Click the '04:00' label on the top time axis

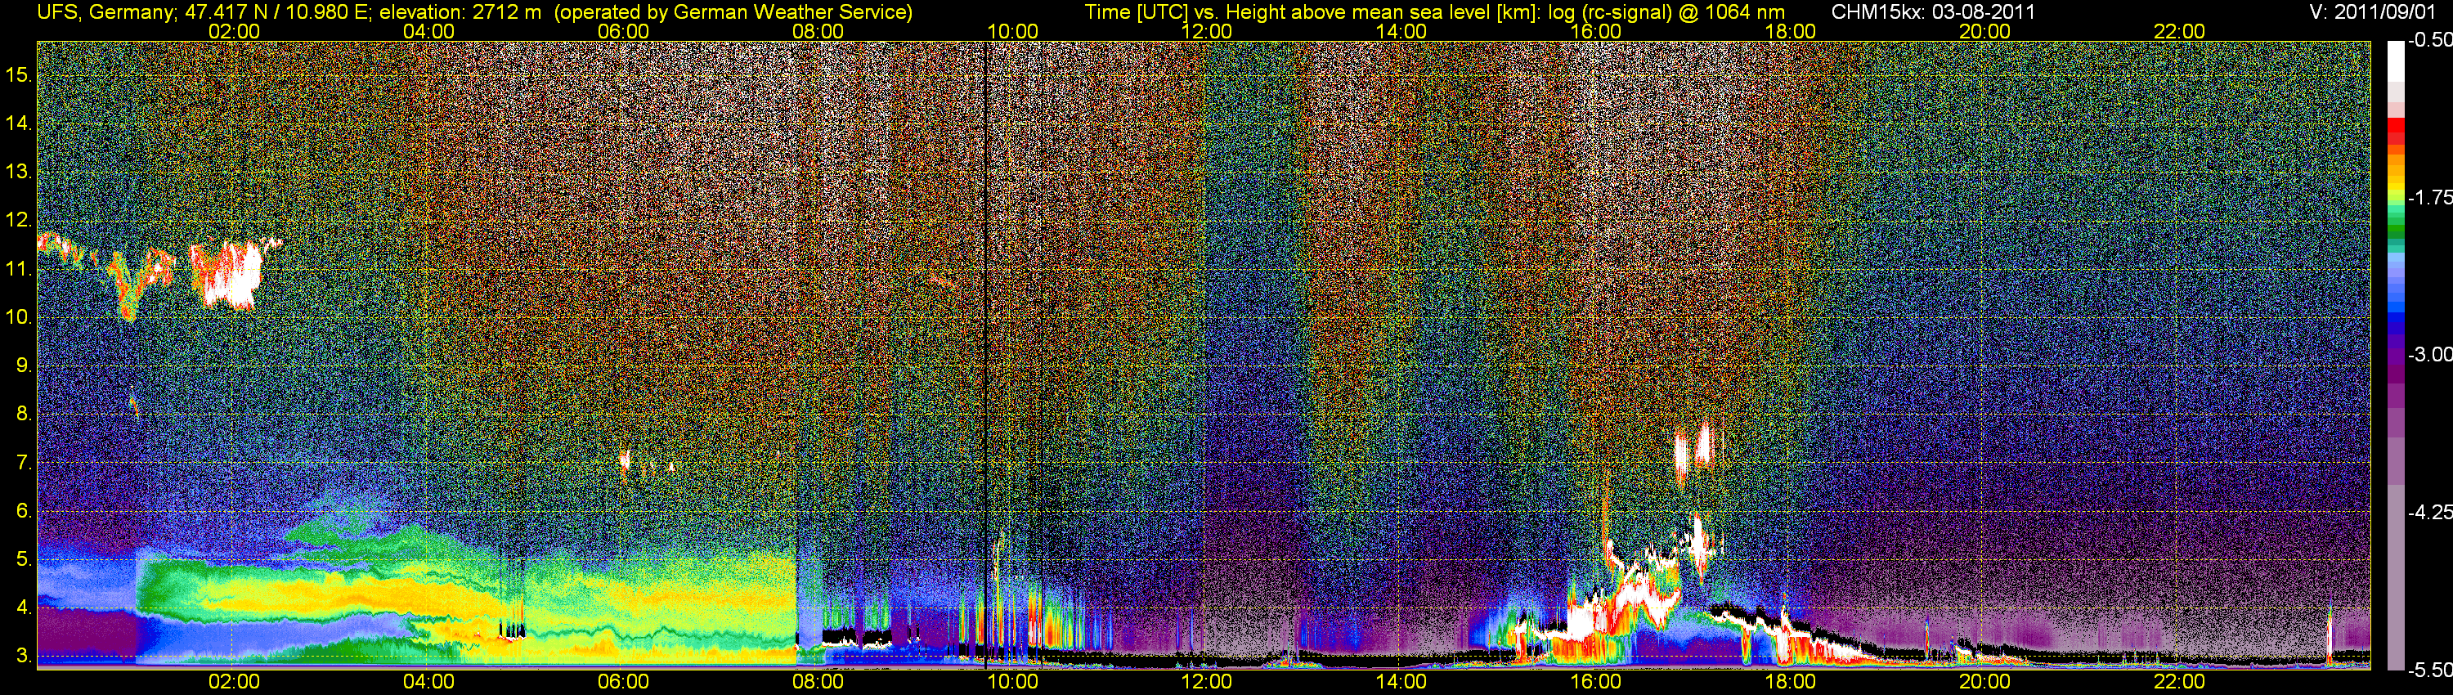(x=428, y=31)
